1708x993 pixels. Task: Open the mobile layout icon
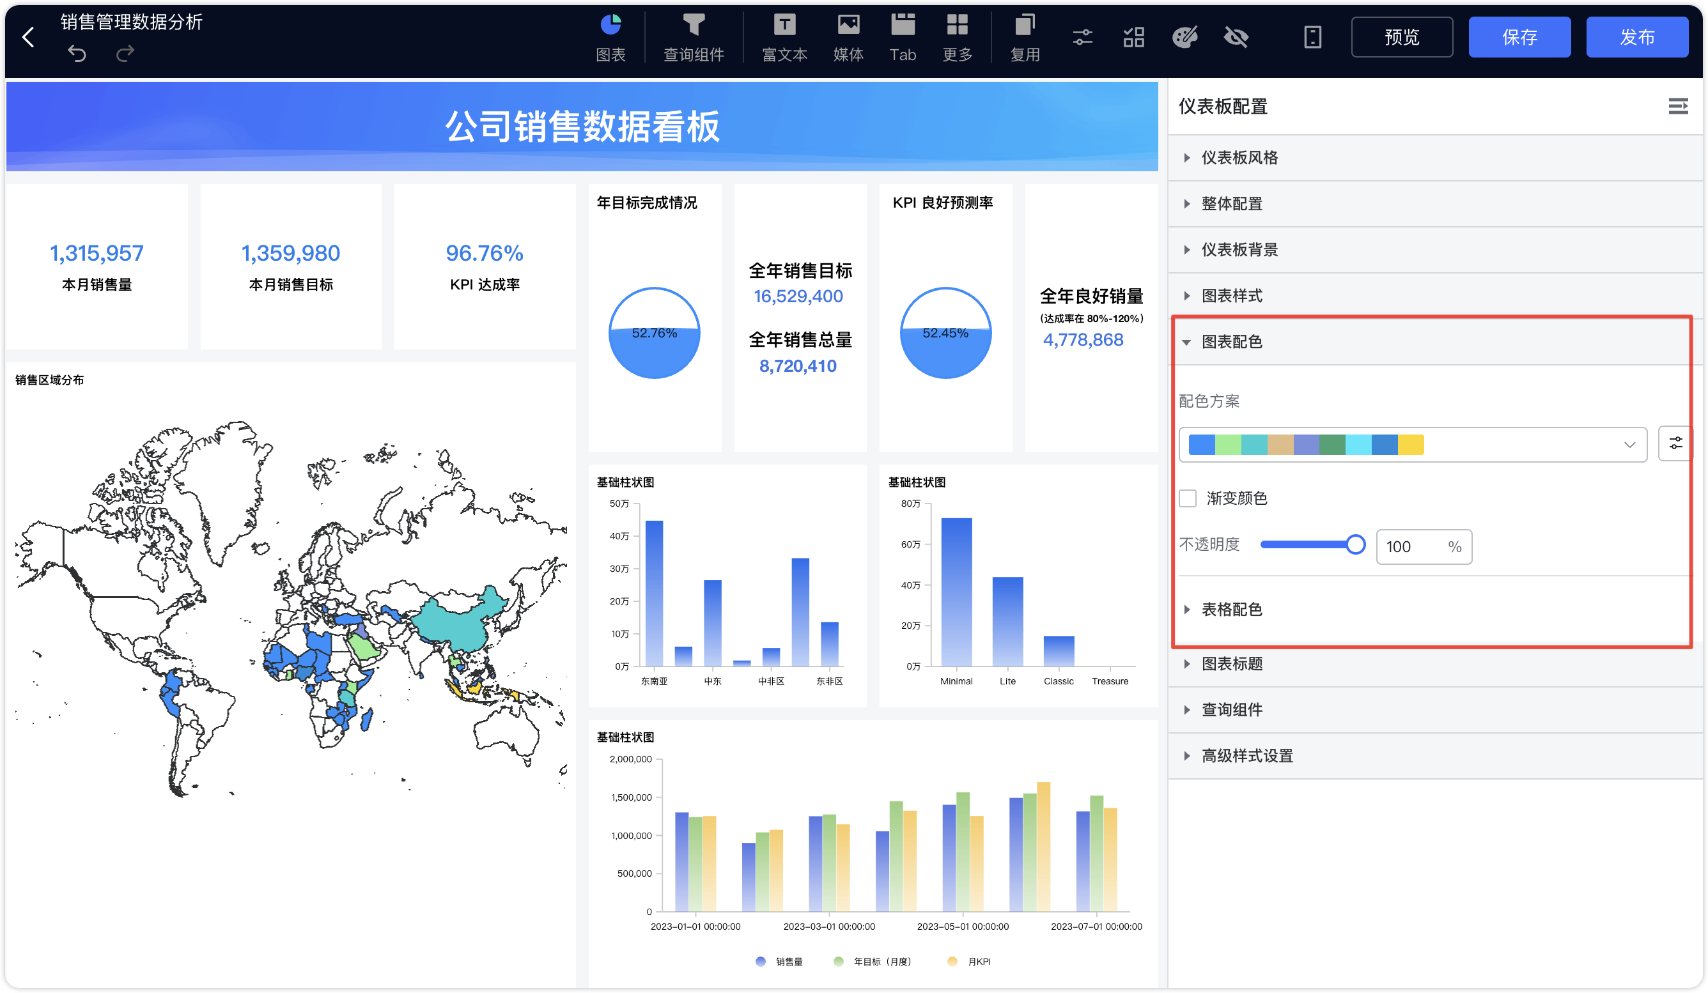coord(1312,37)
